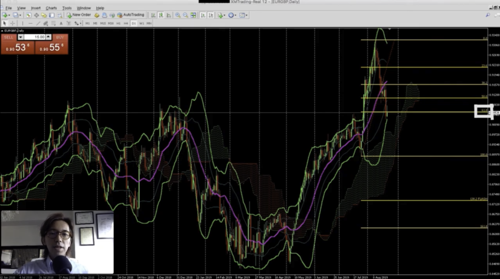
Task: Open the Charts menu
Action: click(51, 8)
